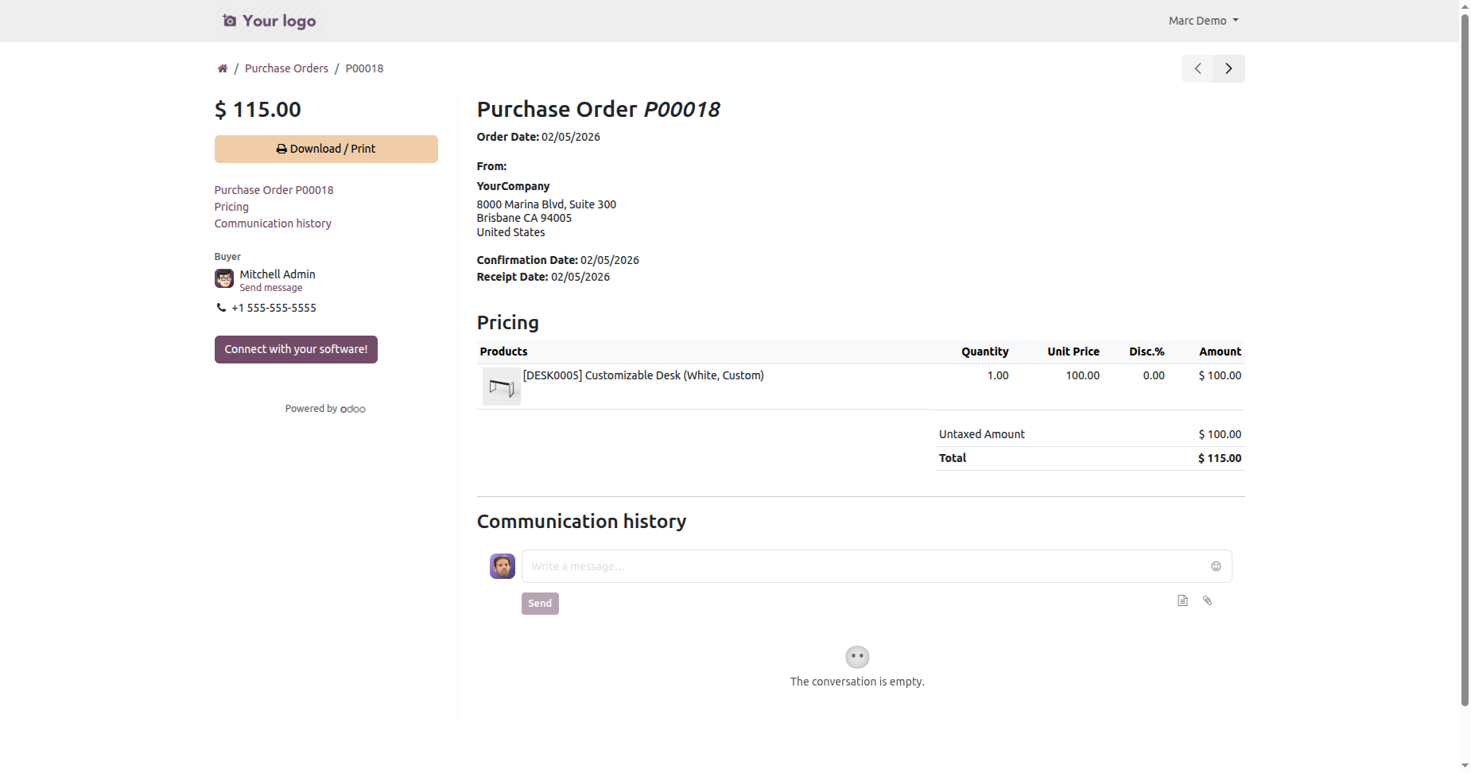Click the Mitchell Admin buyer avatar
Screen dimensions: 1471x773
[224, 278]
